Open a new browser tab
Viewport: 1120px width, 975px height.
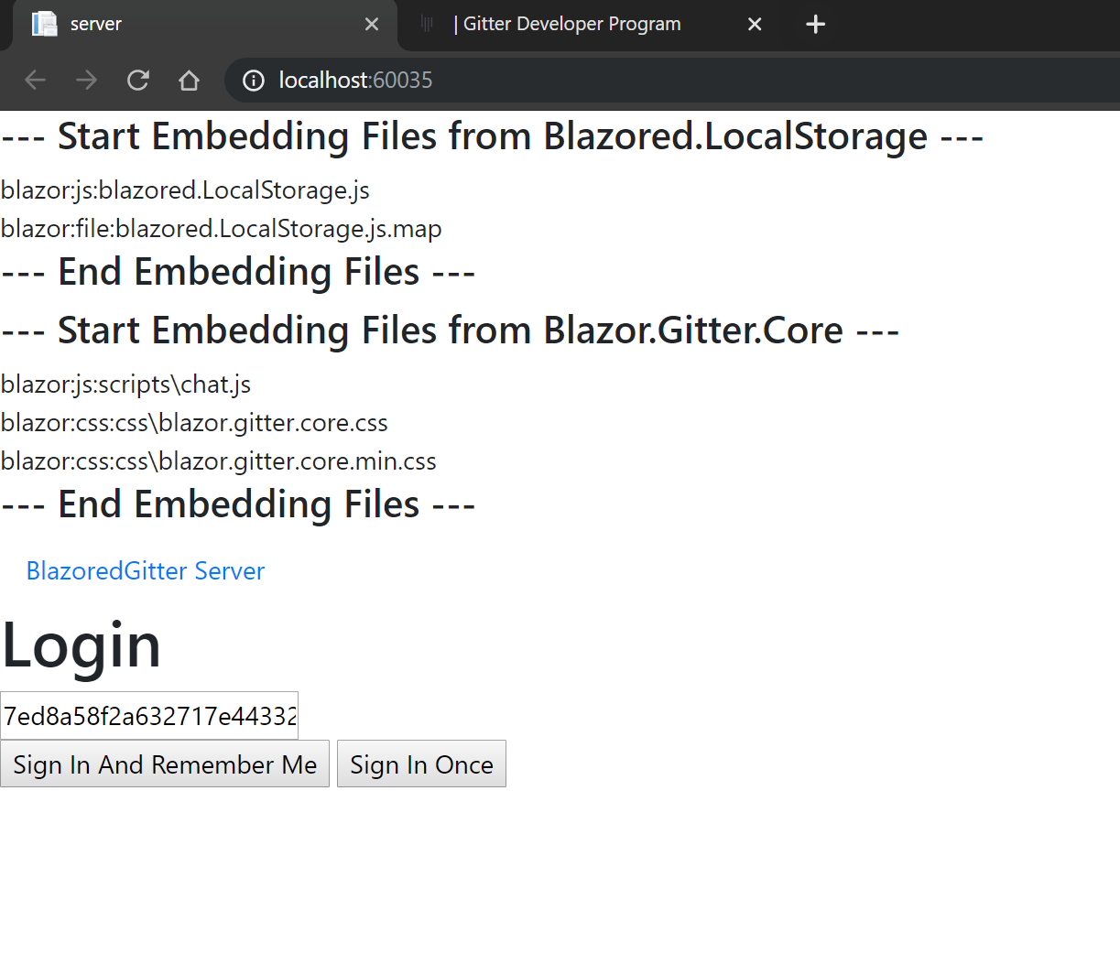click(x=815, y=24)
